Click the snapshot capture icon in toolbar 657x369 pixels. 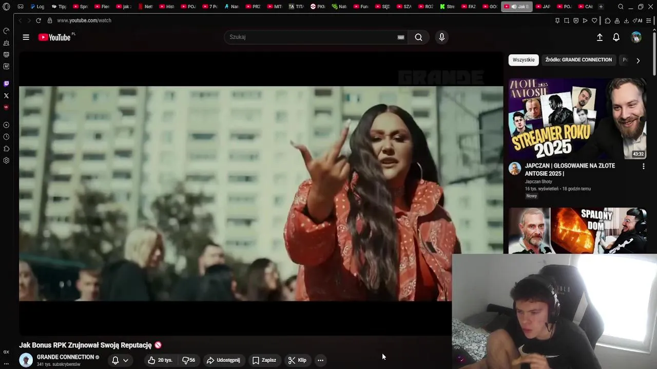pos(566,20)
